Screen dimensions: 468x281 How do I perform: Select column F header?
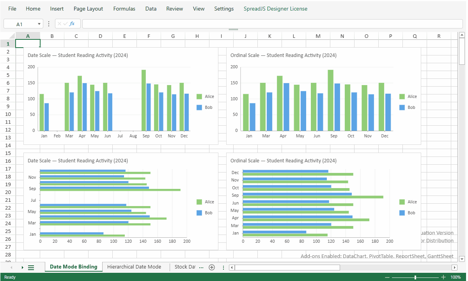[x=149, y=36]
